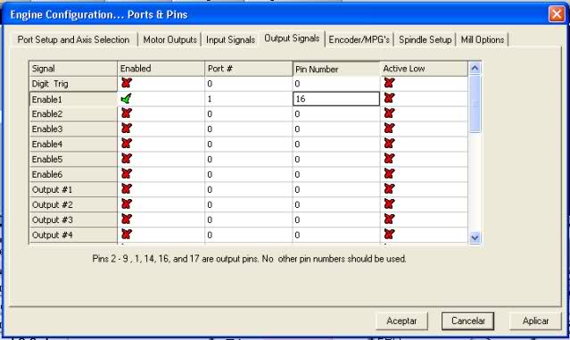Viewport: 570px width, 340px height.
Task: Open the Spindle Setup tab
Action: coord(425,39)
